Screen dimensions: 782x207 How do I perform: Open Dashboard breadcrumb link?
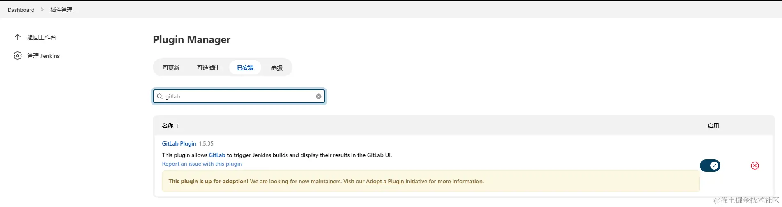click(x=21, y=10)
